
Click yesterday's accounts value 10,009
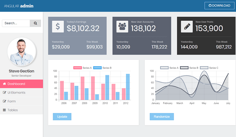123,47
